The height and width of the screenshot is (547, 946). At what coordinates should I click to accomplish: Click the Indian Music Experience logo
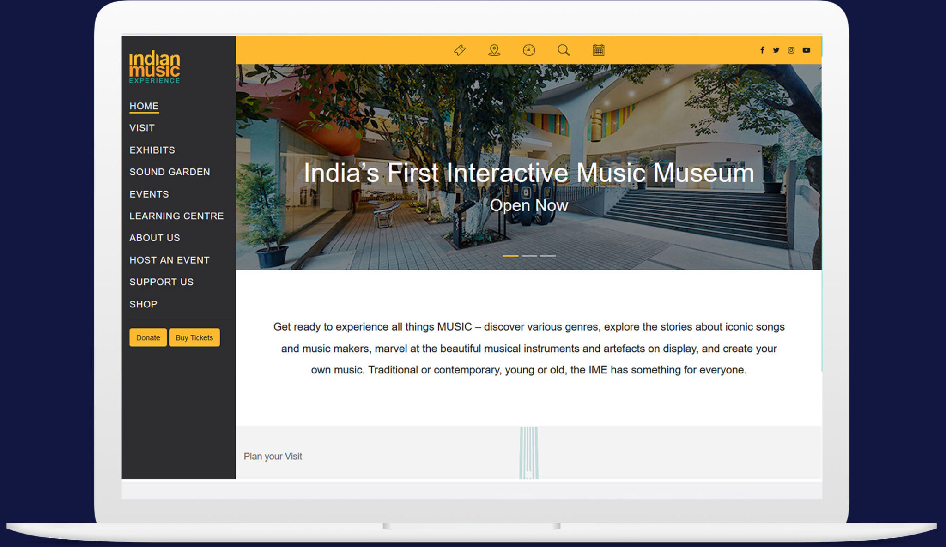[x=154, y=67]
